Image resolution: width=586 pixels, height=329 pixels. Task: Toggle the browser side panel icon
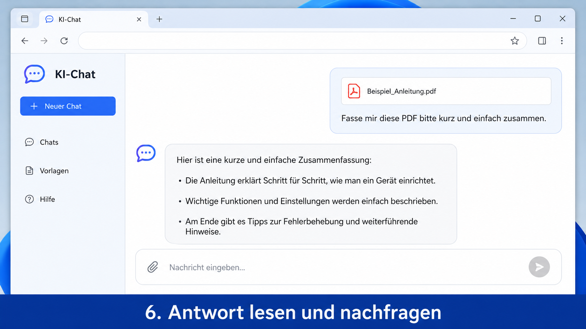point(542,41)
